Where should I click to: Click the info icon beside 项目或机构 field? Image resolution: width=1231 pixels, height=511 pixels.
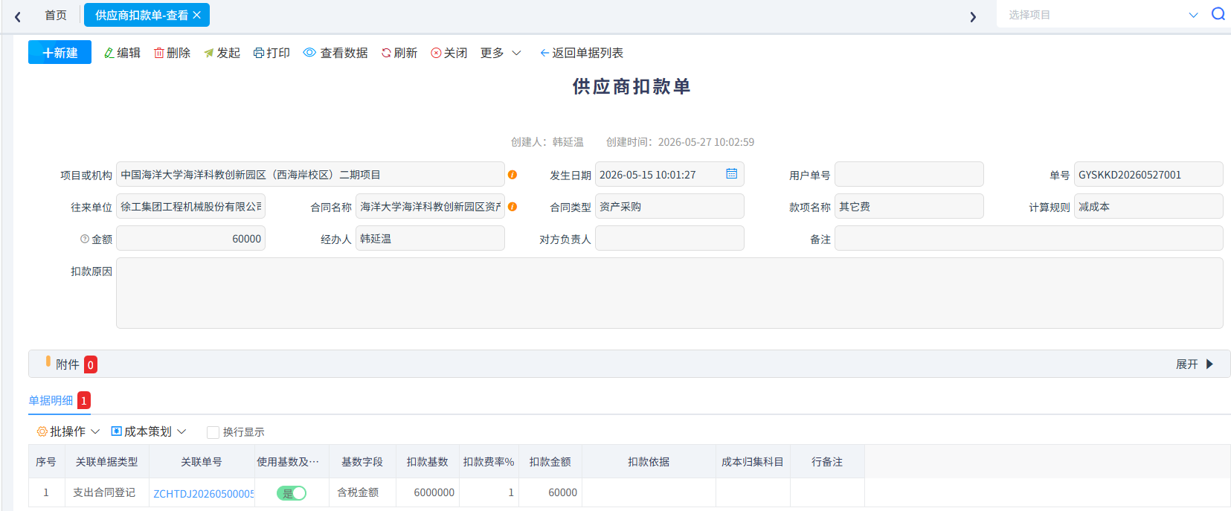coord(512,175)
